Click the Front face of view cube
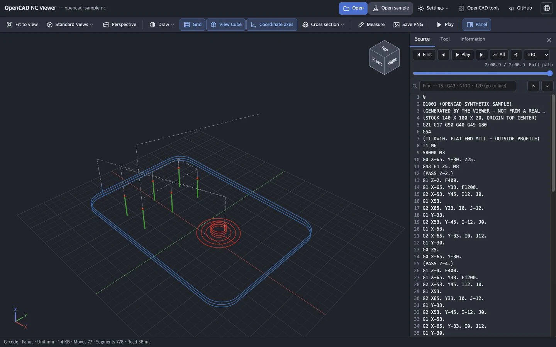 (x=377, y=61)
